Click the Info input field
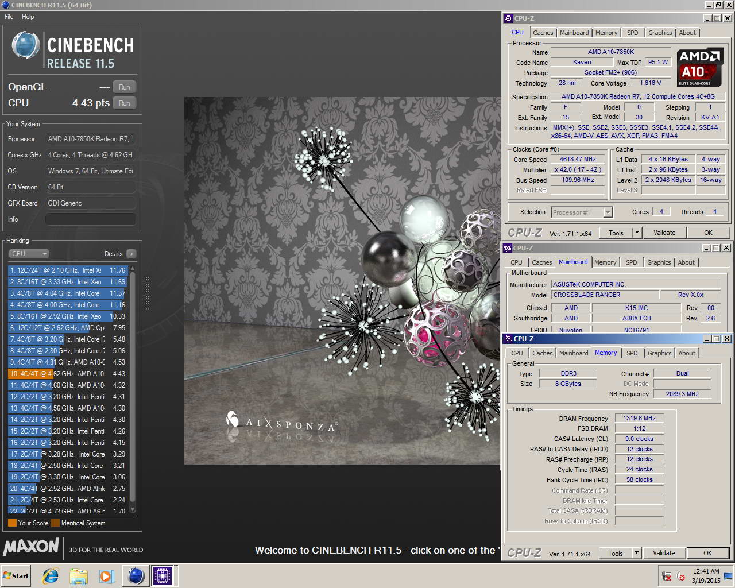The height and width of the screenshot is (588, 735). point(91,219)
